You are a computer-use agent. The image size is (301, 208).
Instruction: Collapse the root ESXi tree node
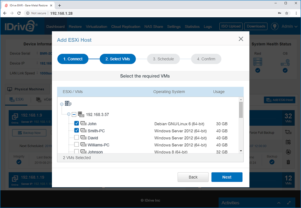tap(62, 104)
